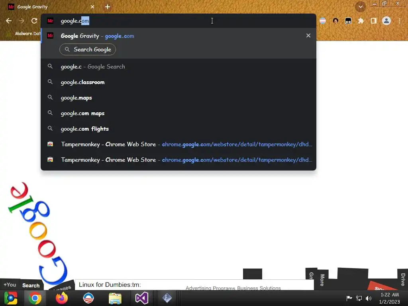Open the Tampermonkey extension icon
Image resolution: width=408 pixels, height=306 pixels.
(x=348, y=21)
